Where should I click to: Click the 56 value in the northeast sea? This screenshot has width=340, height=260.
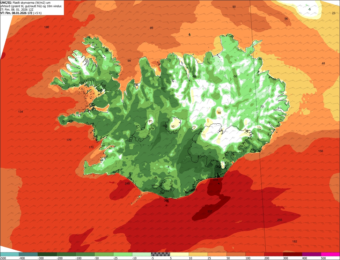pyautogui.click(x=286, y=19)
